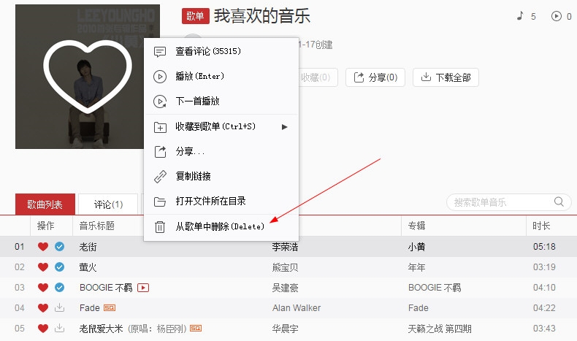Screen dimensions: 577x341
Task: Sort by the 时长 column header
Action: pyautogui.click(x=541, y=226)
